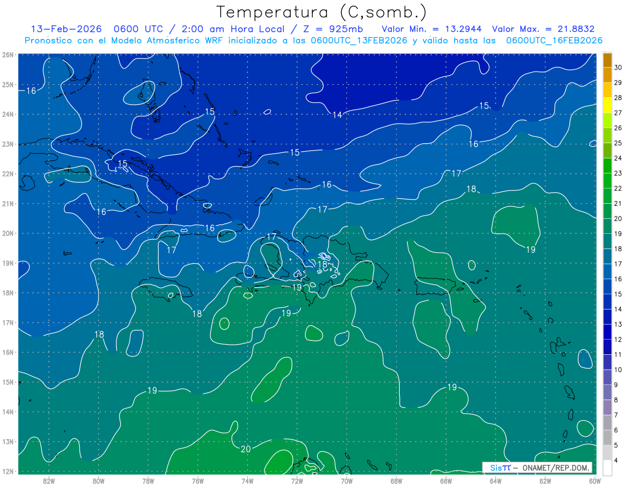
Task: Click the "76W" longitude axis label
Action: click(198, 480)
